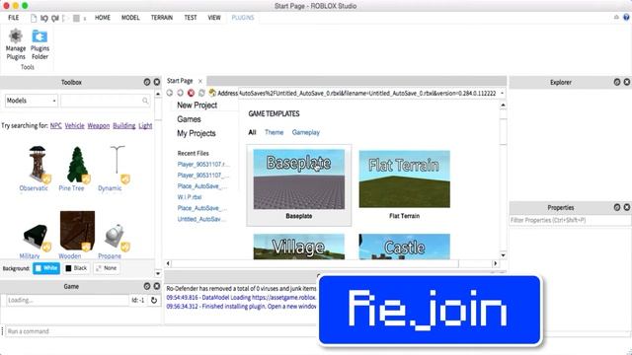This screenshot has height=355, width=632.
Task: Choose the Flat Terrain game template
Action: click(x=404, y=185)
